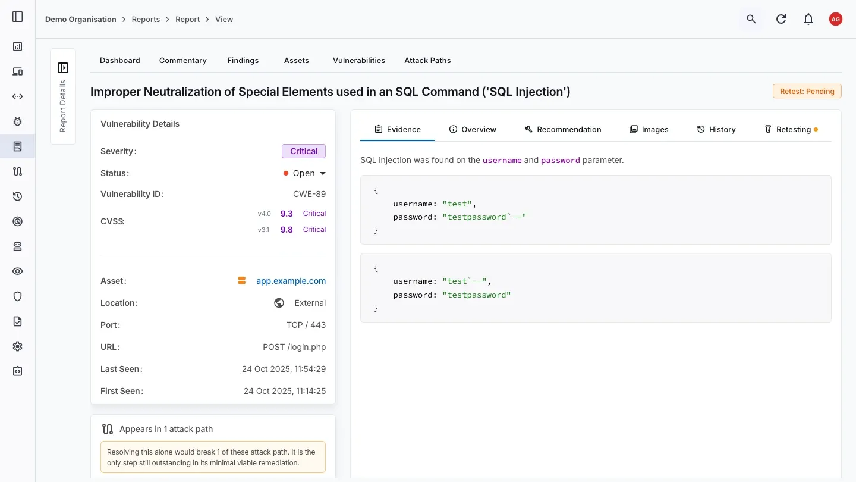Click the First Seen timestamp 11:14:25

pos(285,391)
